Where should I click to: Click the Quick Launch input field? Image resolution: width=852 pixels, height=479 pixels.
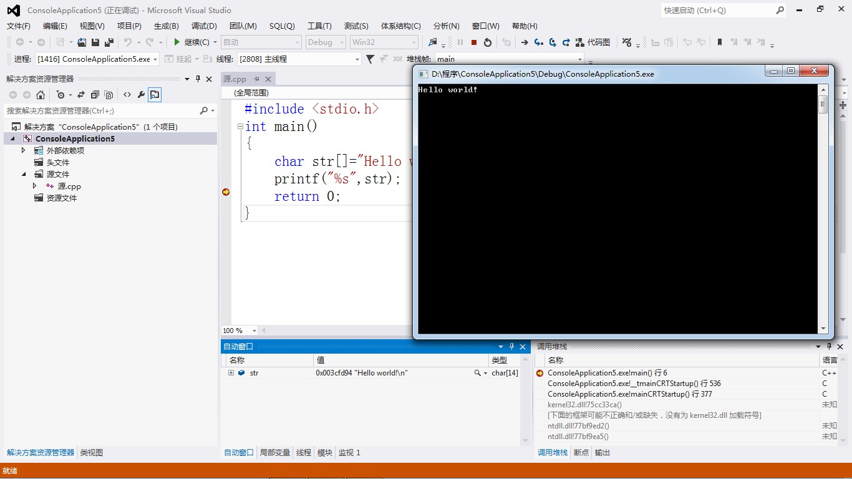pos(717,10)
